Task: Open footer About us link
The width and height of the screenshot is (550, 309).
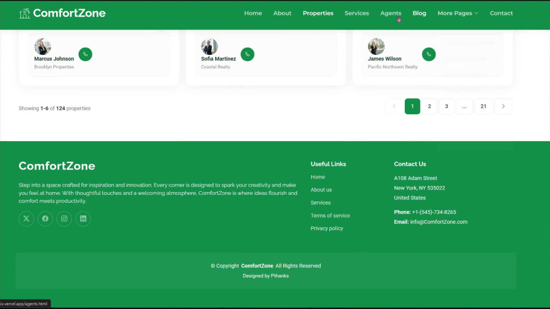Action: click(321, 190)
